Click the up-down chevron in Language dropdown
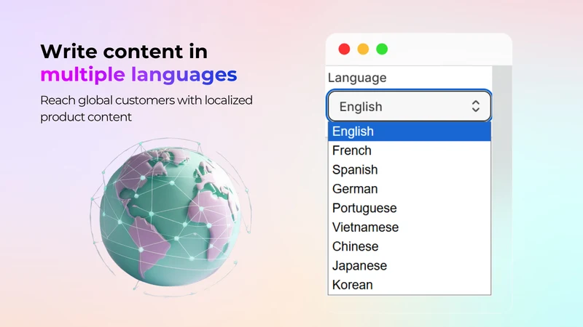583x327 pixels. pyautogui.click(x=476, y=106)
